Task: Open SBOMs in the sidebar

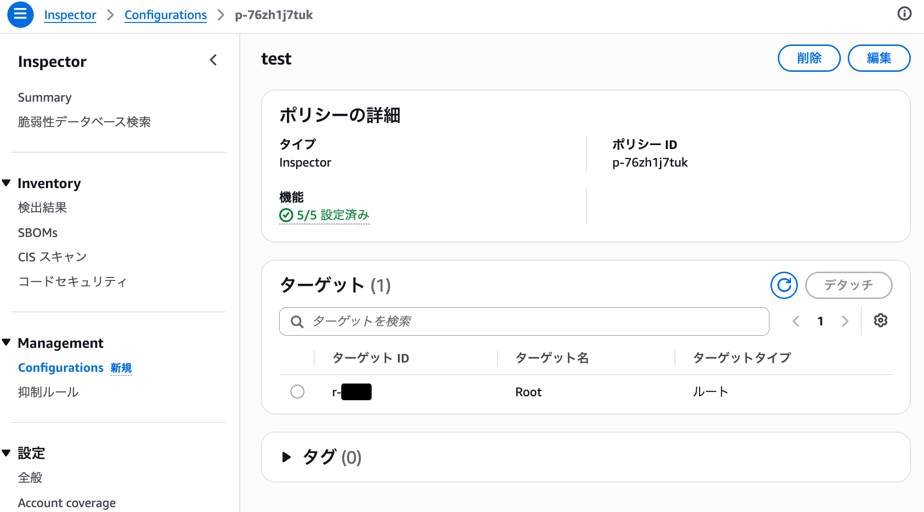Action: tap(38, 233)
